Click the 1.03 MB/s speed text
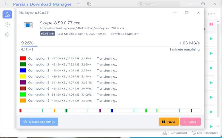Screen dimensions: 222x138 tap(189, 43)
